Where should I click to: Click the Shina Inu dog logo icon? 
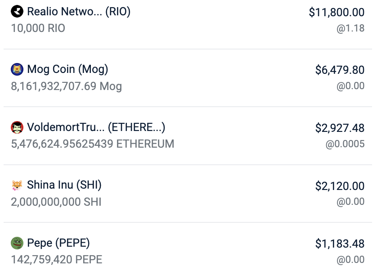click(x=17, y=185)
